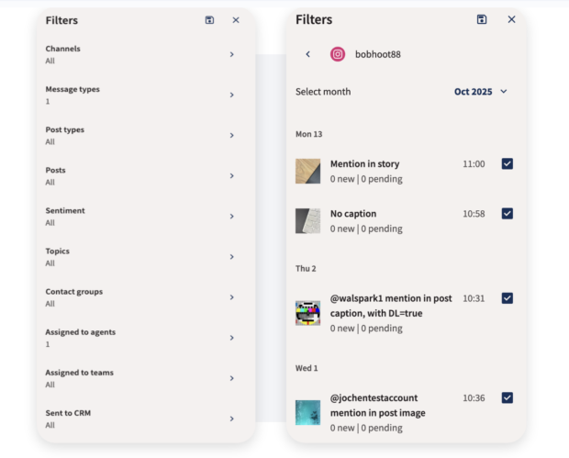The image size is (569, 458).
Task: Open the @jochentestaccount teal thumbnail
Action: (x=307, y=412)
